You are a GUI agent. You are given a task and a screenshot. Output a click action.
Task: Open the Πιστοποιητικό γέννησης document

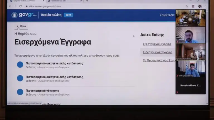tap(42, 91)
